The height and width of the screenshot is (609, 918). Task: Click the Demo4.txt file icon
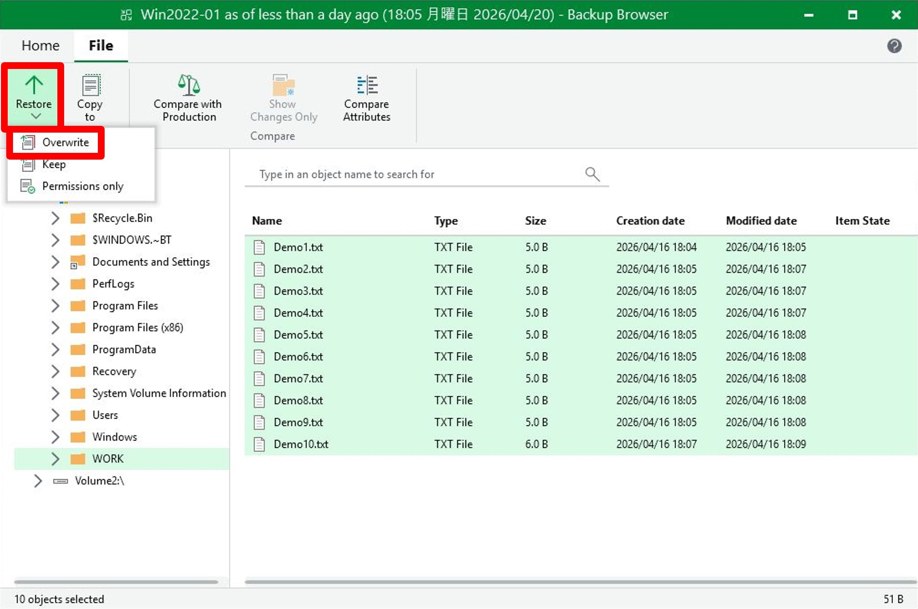tap(259, 313)
